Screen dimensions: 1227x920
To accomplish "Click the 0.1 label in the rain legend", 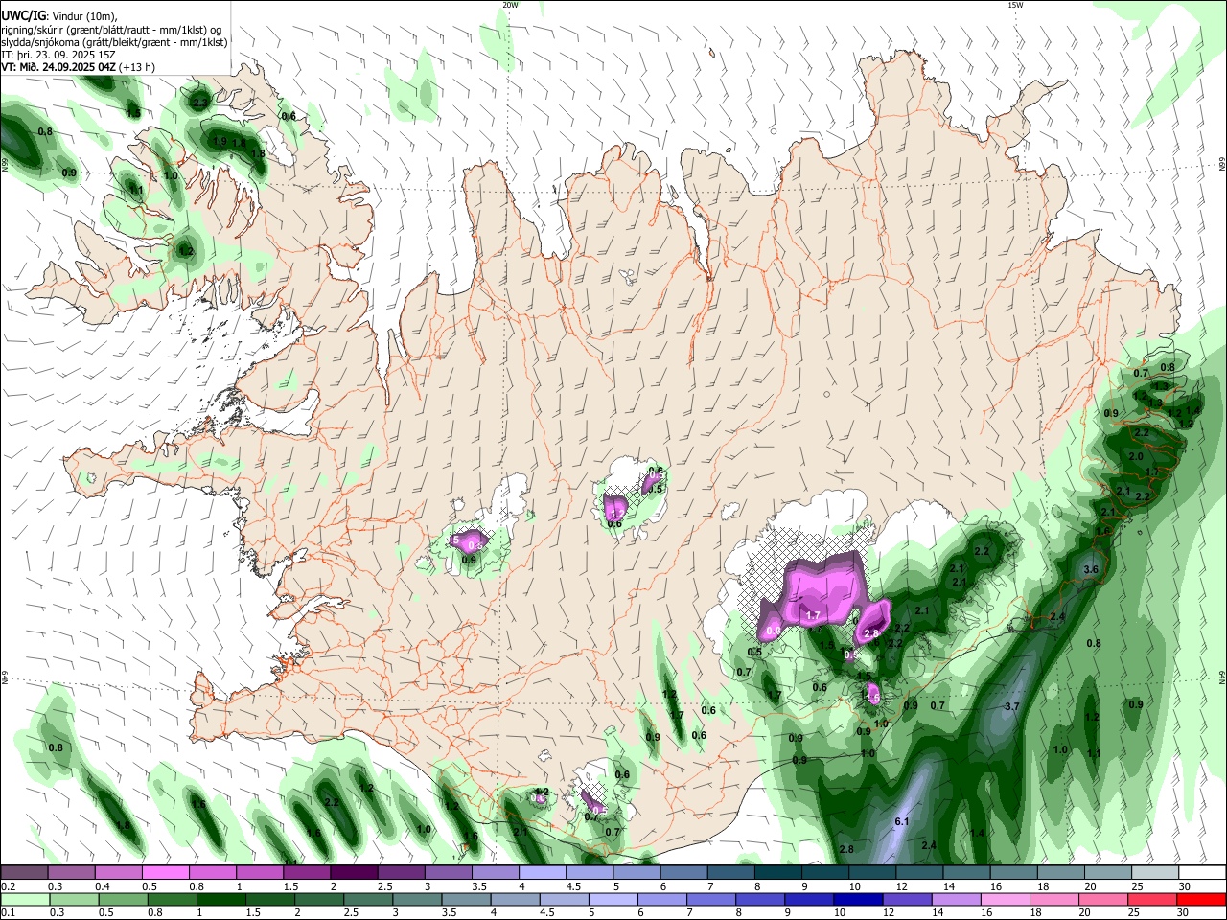I will coord(9,913).
